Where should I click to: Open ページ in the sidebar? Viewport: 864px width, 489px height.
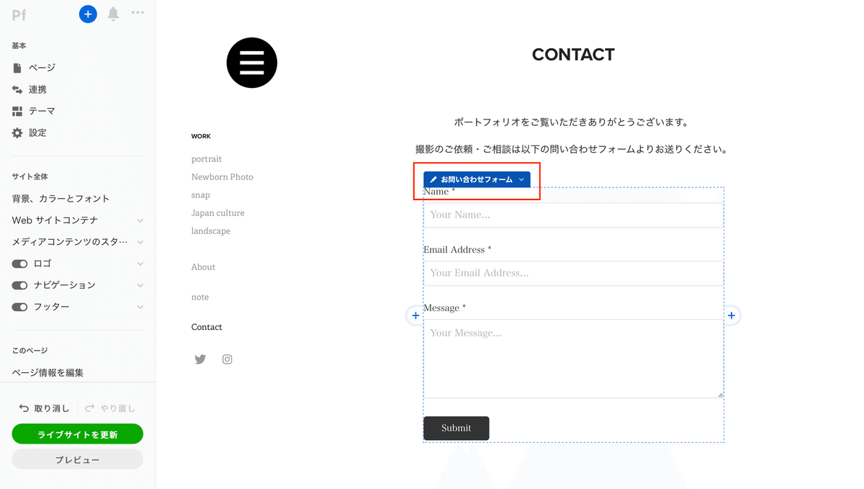(x=42, y=68)
